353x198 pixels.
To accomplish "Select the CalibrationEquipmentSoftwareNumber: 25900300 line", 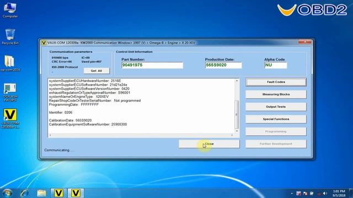I will 88,124.
